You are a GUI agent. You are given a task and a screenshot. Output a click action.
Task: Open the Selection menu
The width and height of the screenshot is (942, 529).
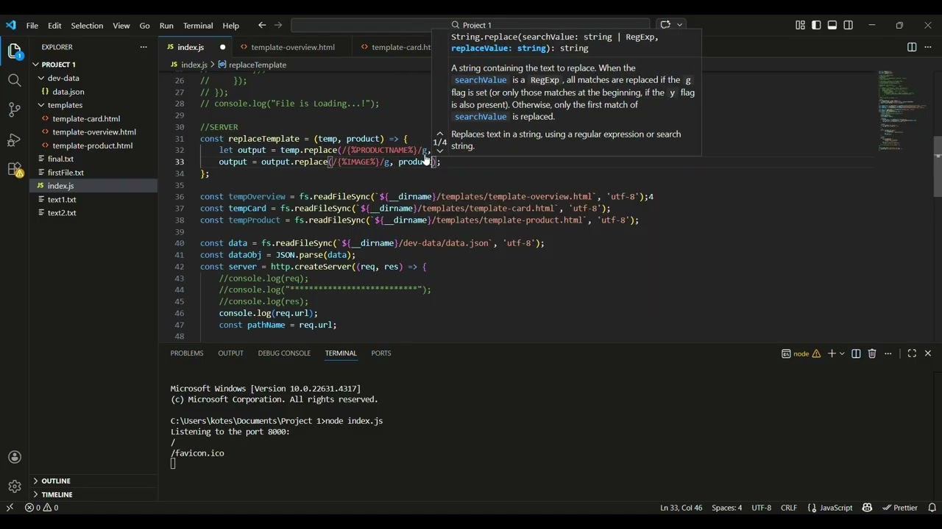click(x=87, y=26)
